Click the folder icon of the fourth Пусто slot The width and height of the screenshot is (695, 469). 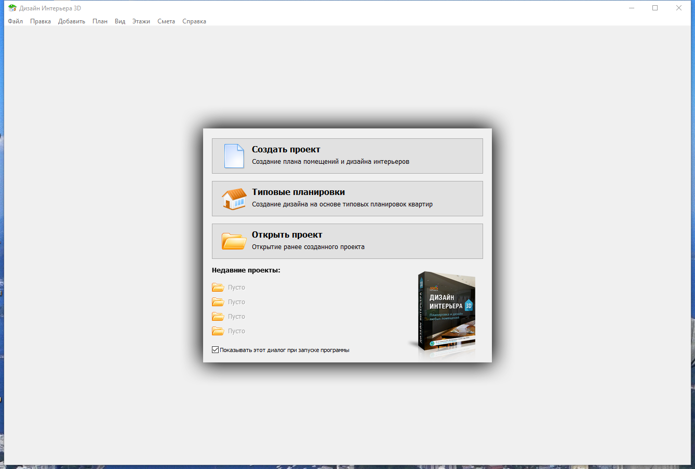(x=218, y=331)
